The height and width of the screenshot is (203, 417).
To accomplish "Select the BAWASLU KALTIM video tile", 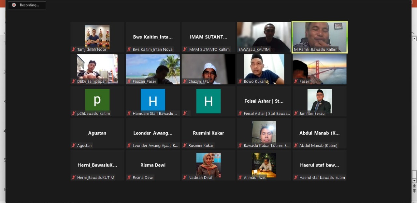I will (x=264, y=36).
